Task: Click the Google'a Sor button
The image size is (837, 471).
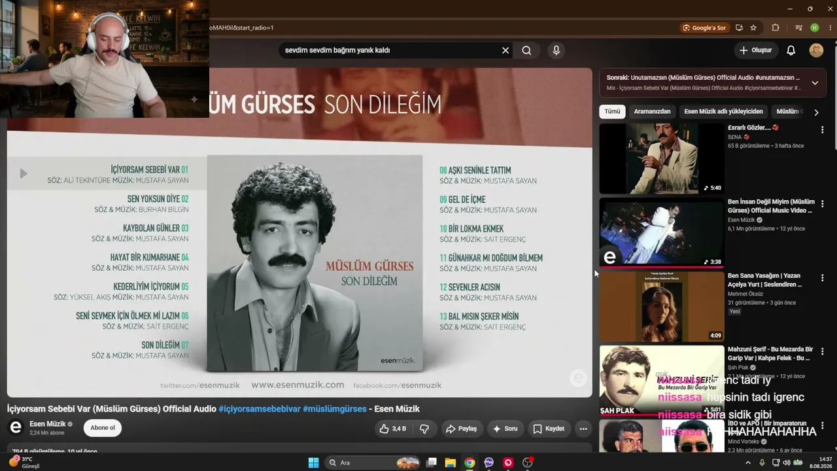Action: (x=704, y=28)
